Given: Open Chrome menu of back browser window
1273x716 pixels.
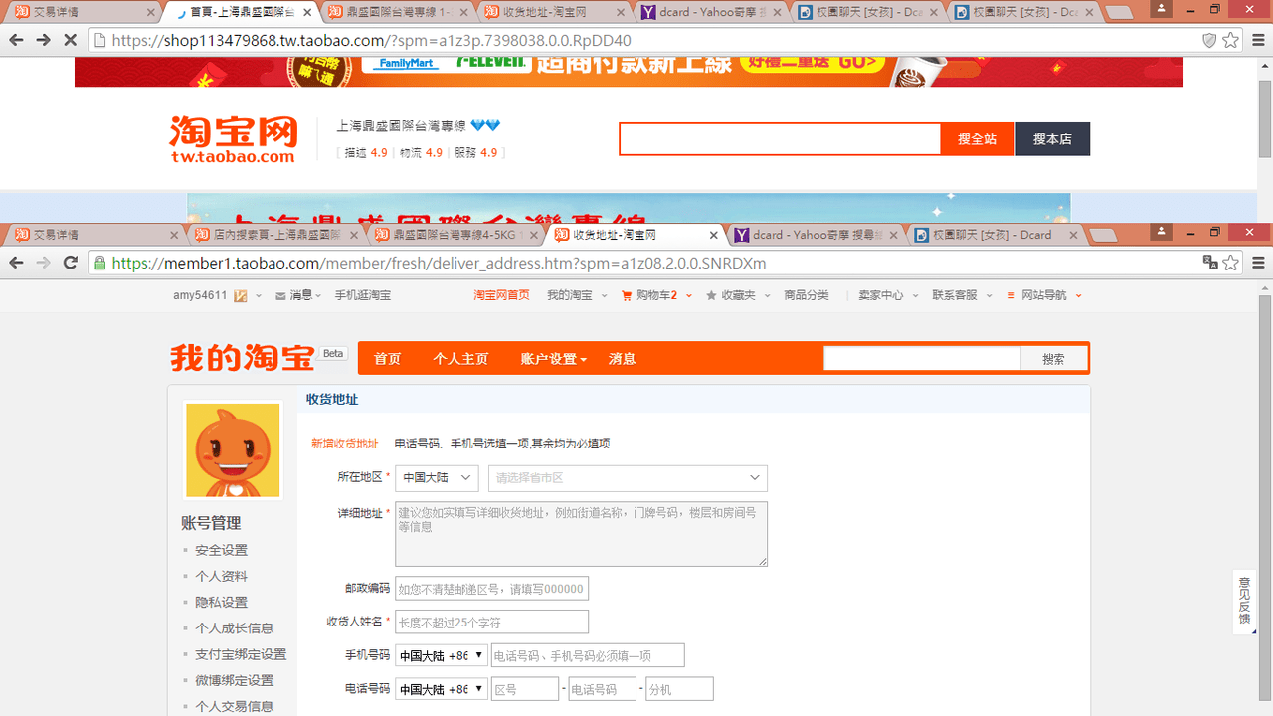Looking at the screenshot, I should (x=1258, y=40).
